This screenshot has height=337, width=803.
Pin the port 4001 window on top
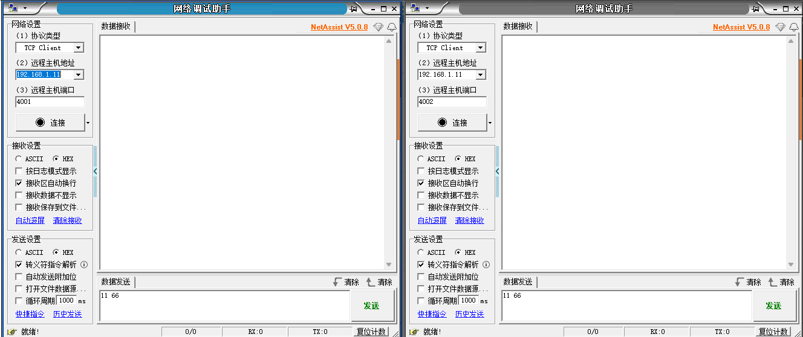point(353,9)
